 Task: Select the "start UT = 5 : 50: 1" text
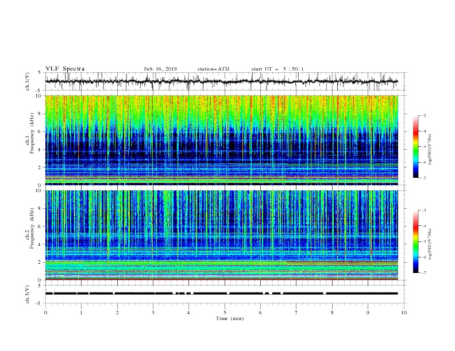277,69
